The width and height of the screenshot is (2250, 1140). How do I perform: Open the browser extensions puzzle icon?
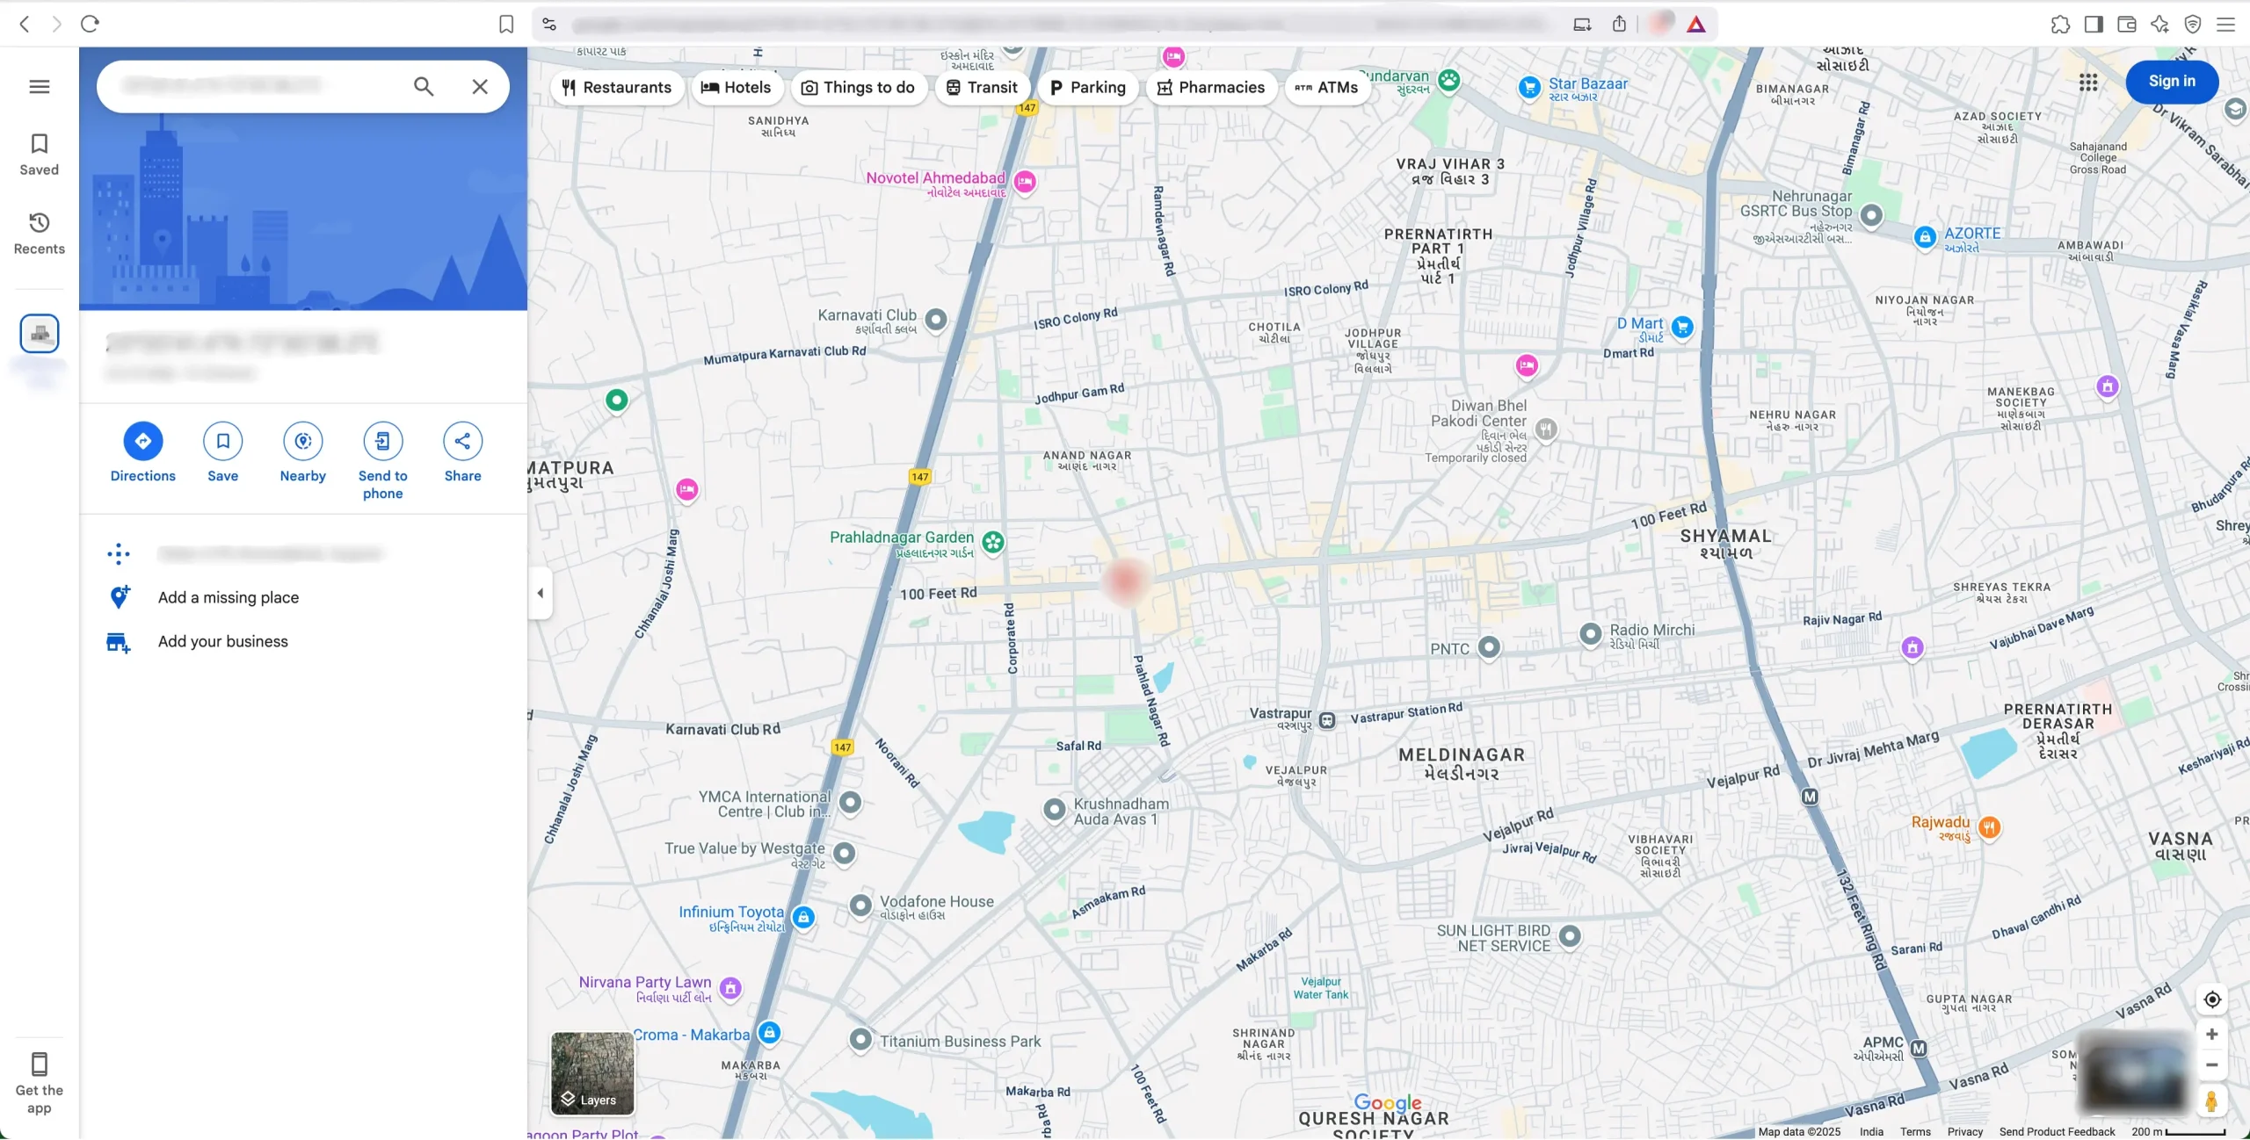[2060, 24]
